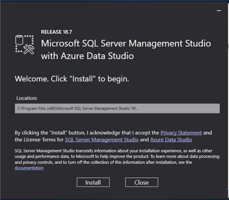Click the Welcome message text
Screen dimensions: 229x200
72,80
